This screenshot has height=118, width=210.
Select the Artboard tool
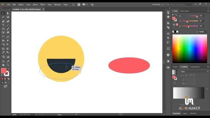(x=3, y=61)
